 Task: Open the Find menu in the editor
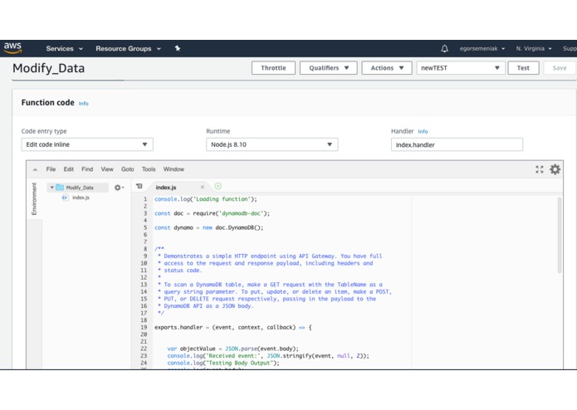point(87,169)
